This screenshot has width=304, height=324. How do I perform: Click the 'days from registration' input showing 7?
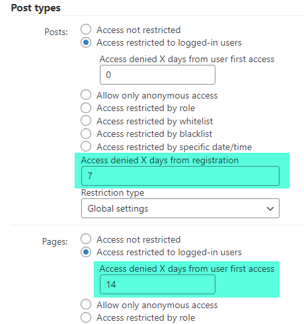point(180,176)
